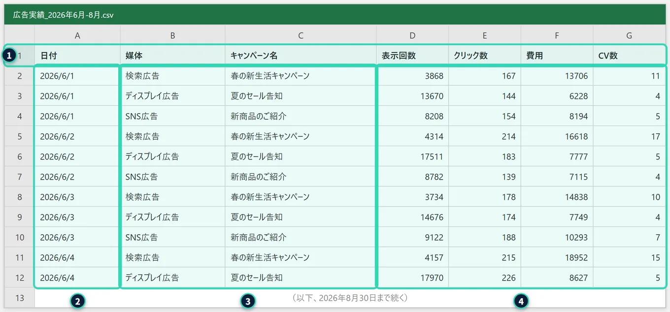The width and height of the screenshot is (670, 312).
Task: Click clicks value 167
Action: tap(485, 76)
